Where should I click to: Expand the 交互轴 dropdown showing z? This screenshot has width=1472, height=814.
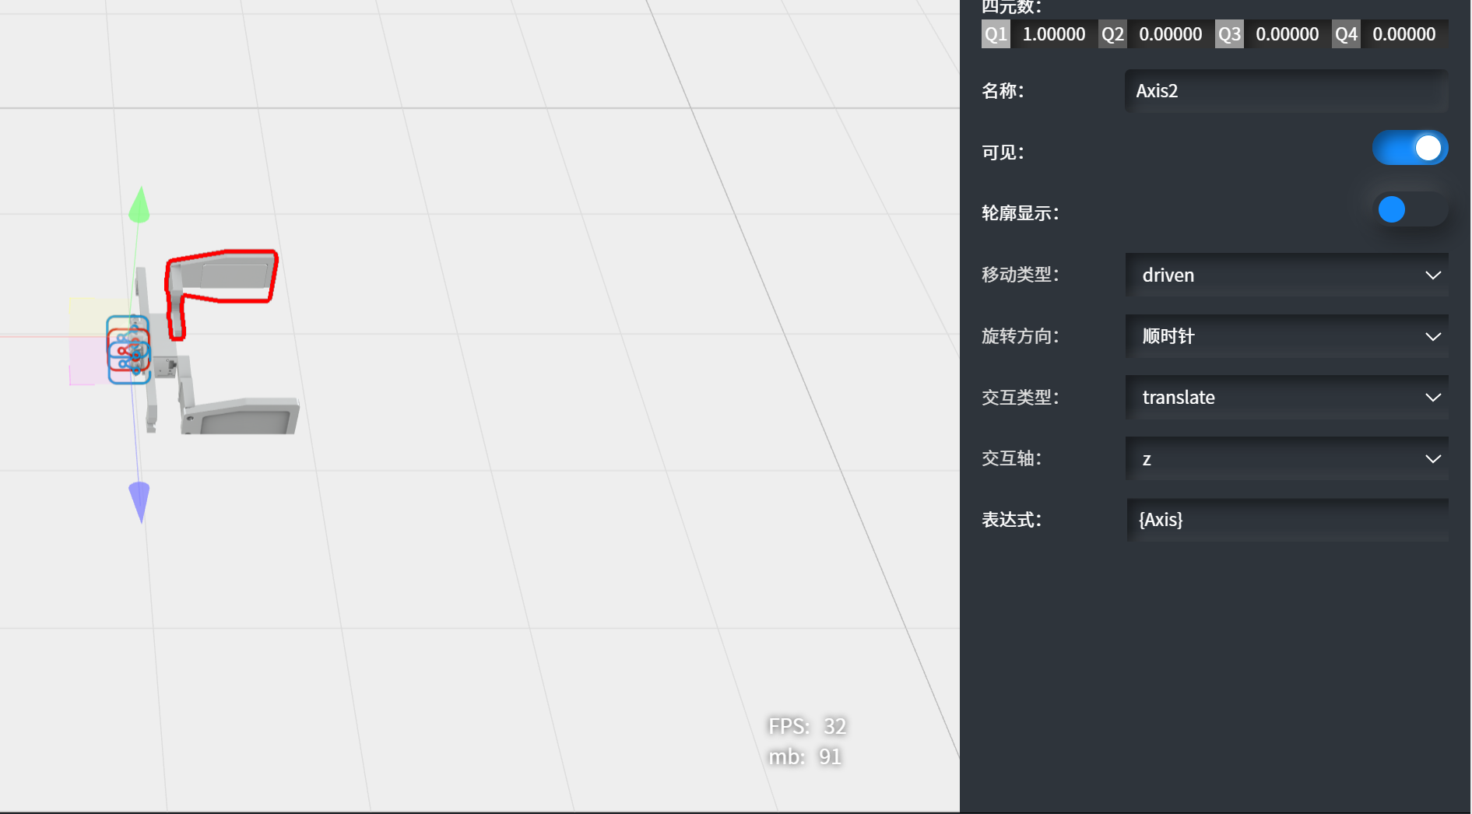point(1286,459)
